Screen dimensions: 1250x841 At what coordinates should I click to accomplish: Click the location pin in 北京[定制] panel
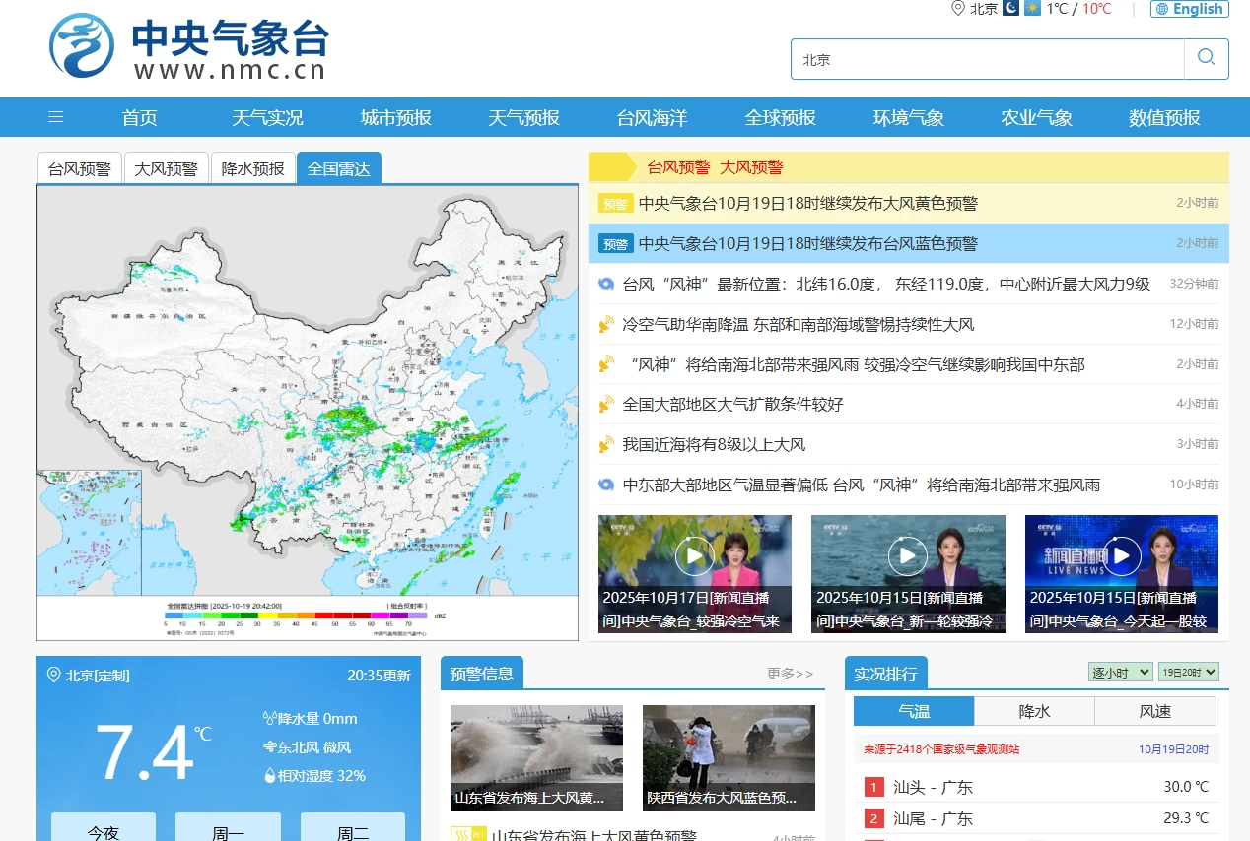(54, 676)
